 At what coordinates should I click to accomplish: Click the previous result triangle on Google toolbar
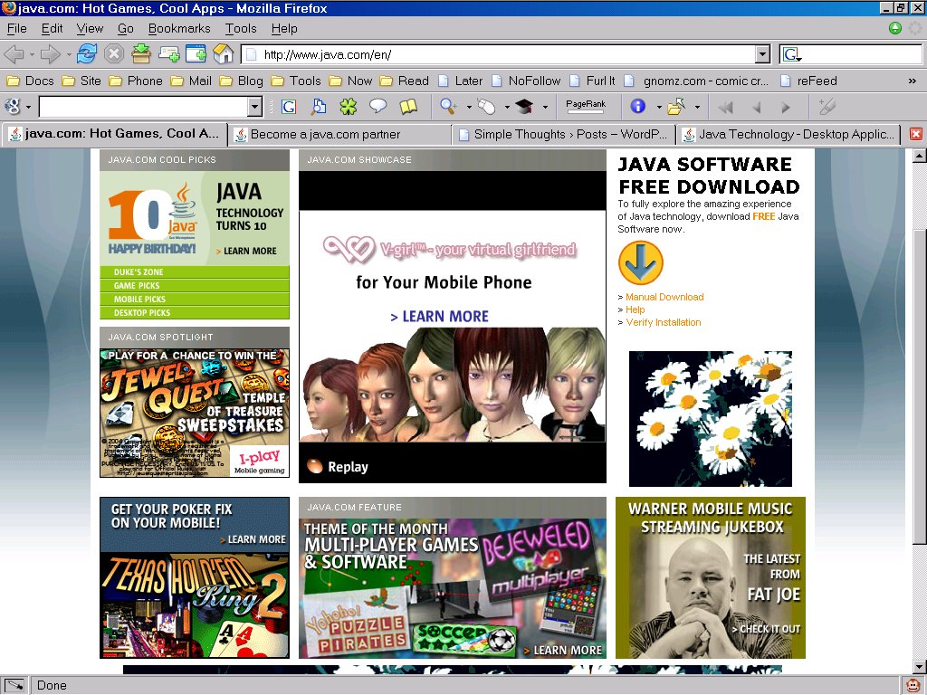pos(756,107)
